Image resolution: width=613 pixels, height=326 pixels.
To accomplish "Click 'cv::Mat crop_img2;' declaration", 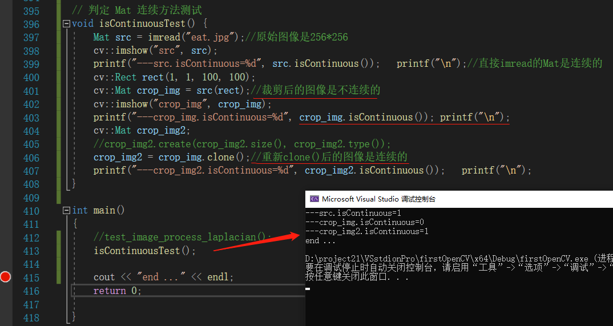I will 142,130.
